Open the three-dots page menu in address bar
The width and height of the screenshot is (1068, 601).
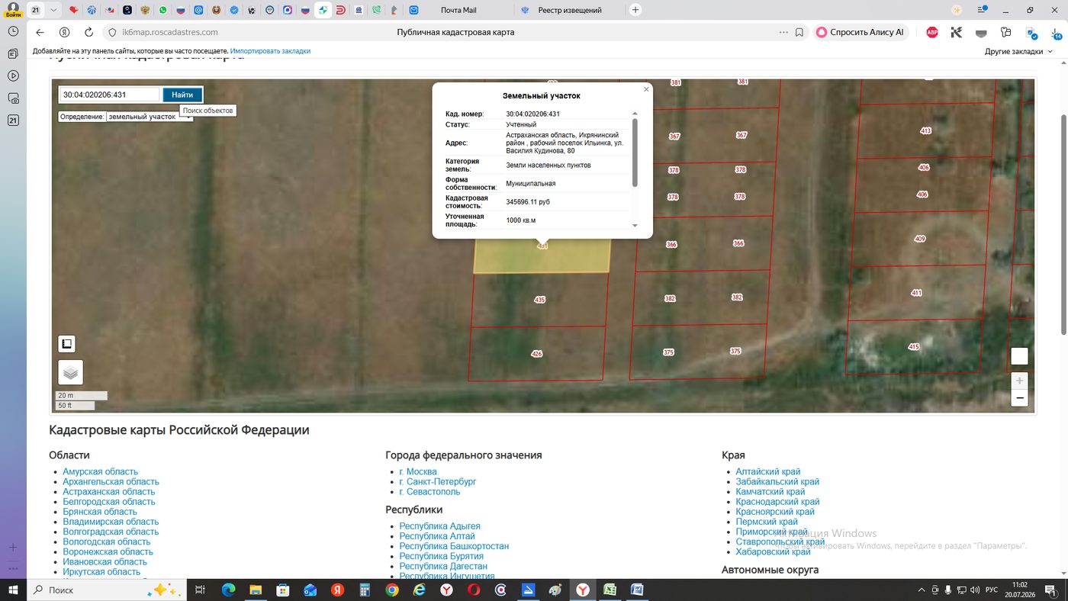[x=783, y=32]
